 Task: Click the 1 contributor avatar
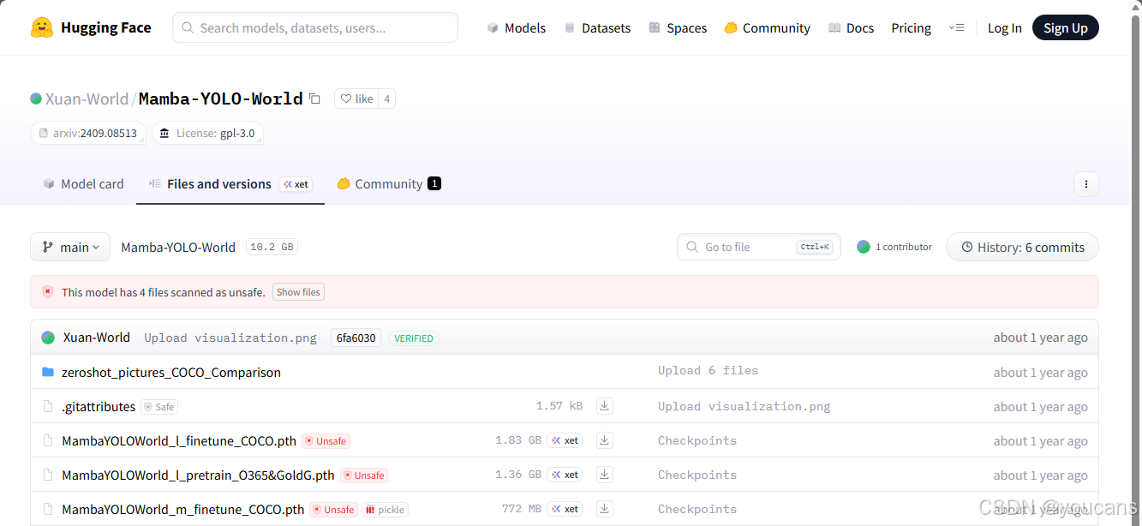[864, 247]
